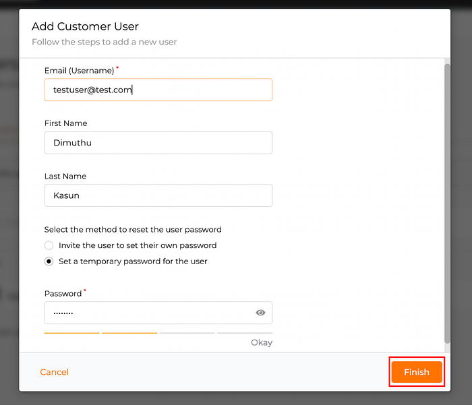
Task: Click into the First Name field
Action: [158, 143]
